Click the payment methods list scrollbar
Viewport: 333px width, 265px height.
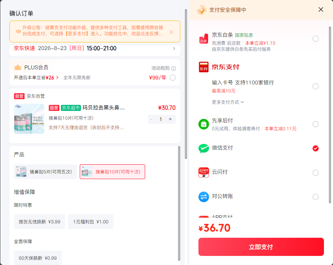(x=330, y=115)
